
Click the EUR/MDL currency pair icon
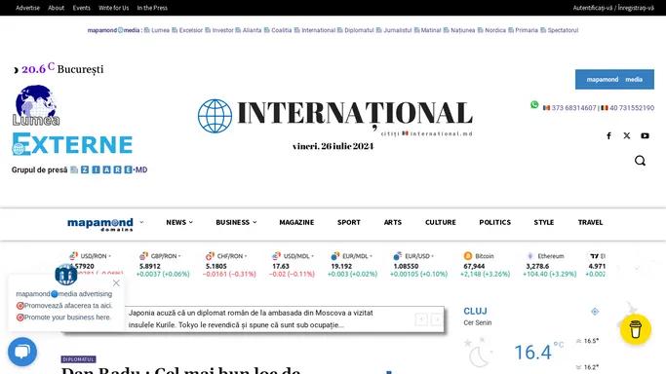coord(335,256)
